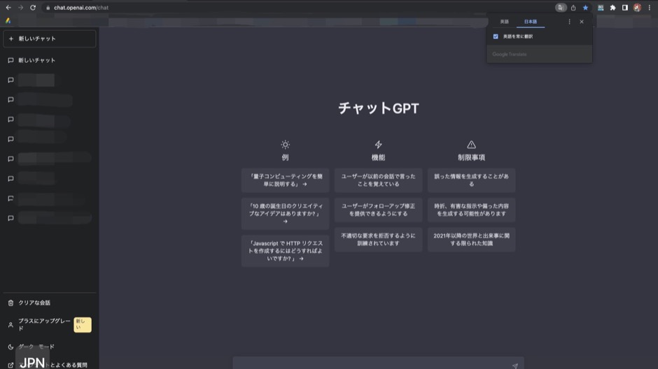Click trash icon beside クリアな会話
658x369 pixels.
pyautogui.click(x=10, y=303)
